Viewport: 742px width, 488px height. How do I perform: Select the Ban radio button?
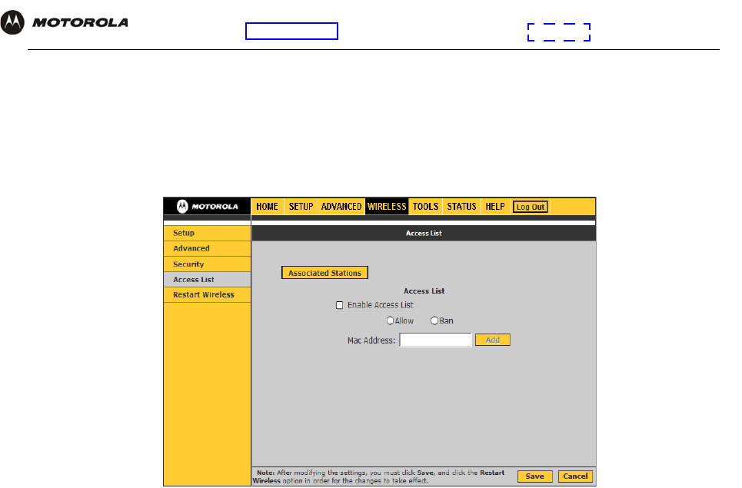point(434,321)
